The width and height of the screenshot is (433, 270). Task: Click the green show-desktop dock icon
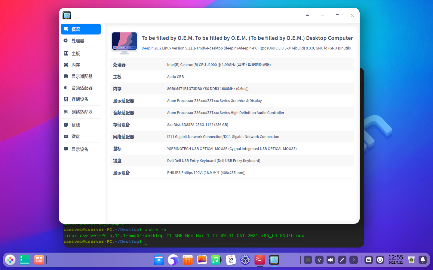(25, 260)
